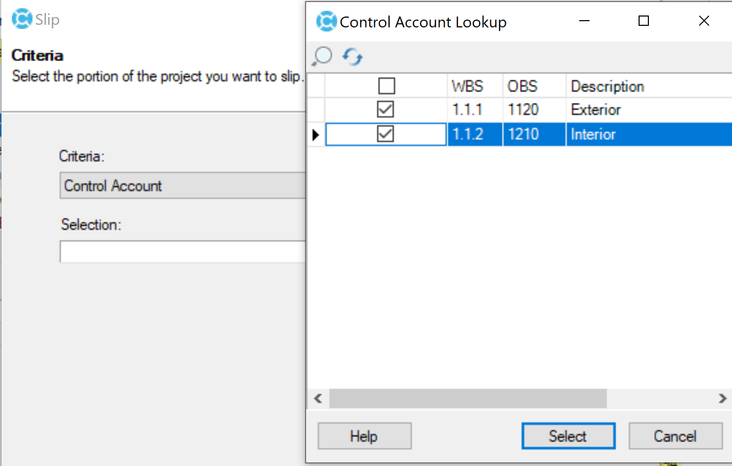Click the OBS cell 1210
The height and width of the screenshot is (466, 732).
click(534, 134)
